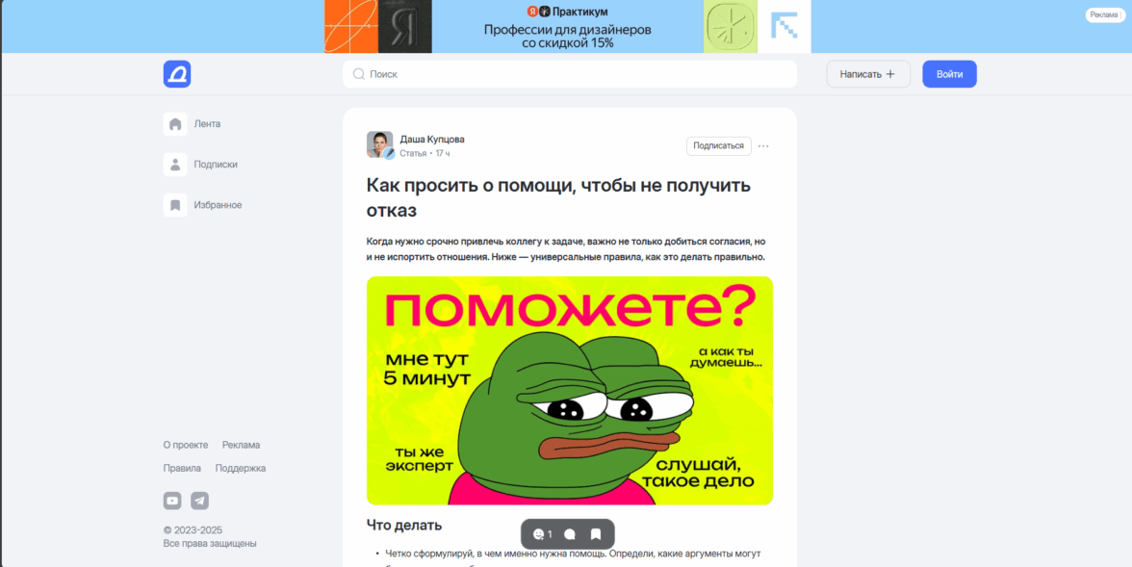Subscribe to author with Подписаться button
Image resolution: width=1132 pixels, height=567 pixels.
tap(718, 146)
